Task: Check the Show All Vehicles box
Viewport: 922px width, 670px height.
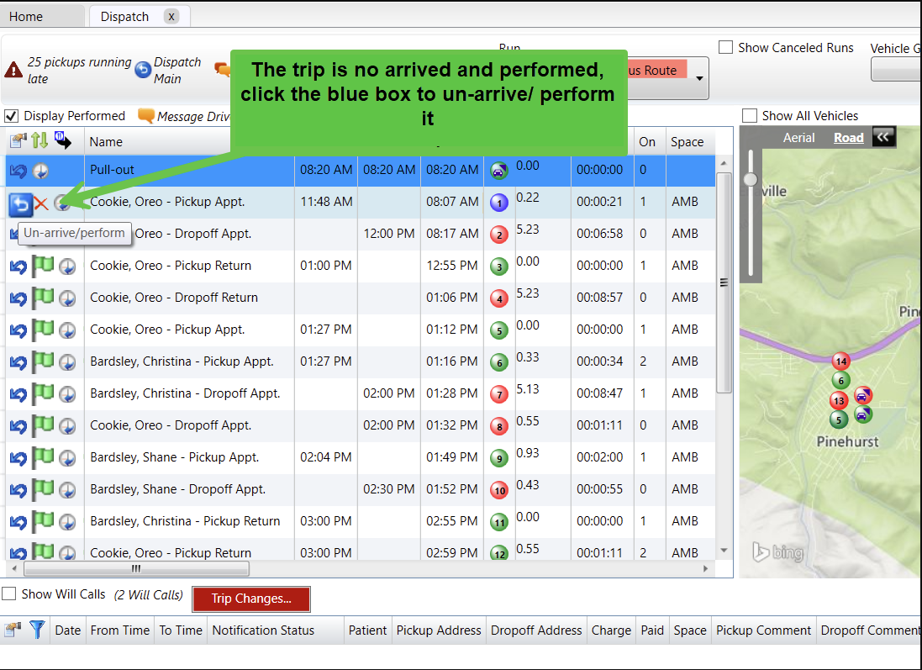Action: pyautogui.click(x=750, y=116)
